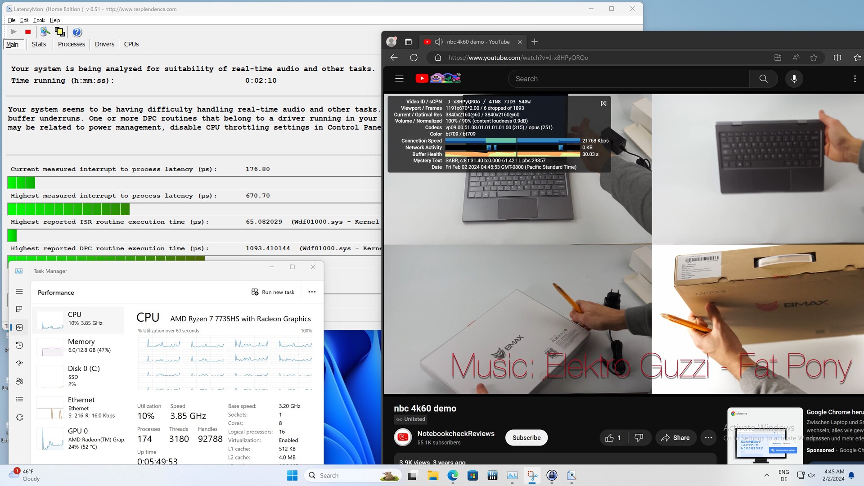
Task: Open YouTube settings three-dot menu
Action: tap(855, 79)
